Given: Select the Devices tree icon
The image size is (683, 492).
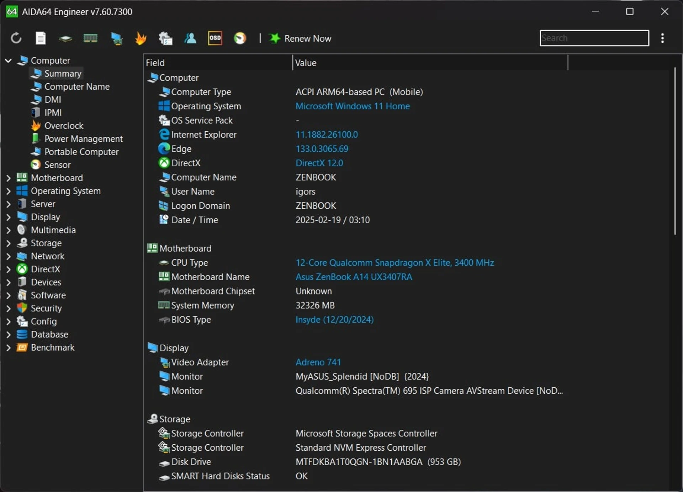Looking at the screenshot, I should (x=22, y=282).
